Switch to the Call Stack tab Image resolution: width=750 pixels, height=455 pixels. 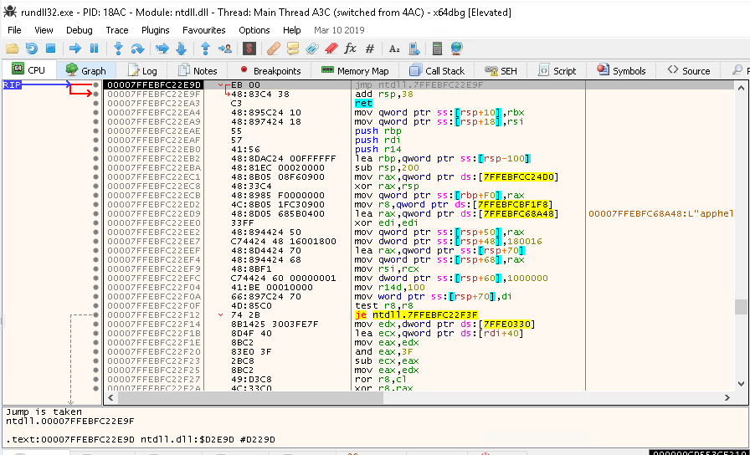point(437,71)
